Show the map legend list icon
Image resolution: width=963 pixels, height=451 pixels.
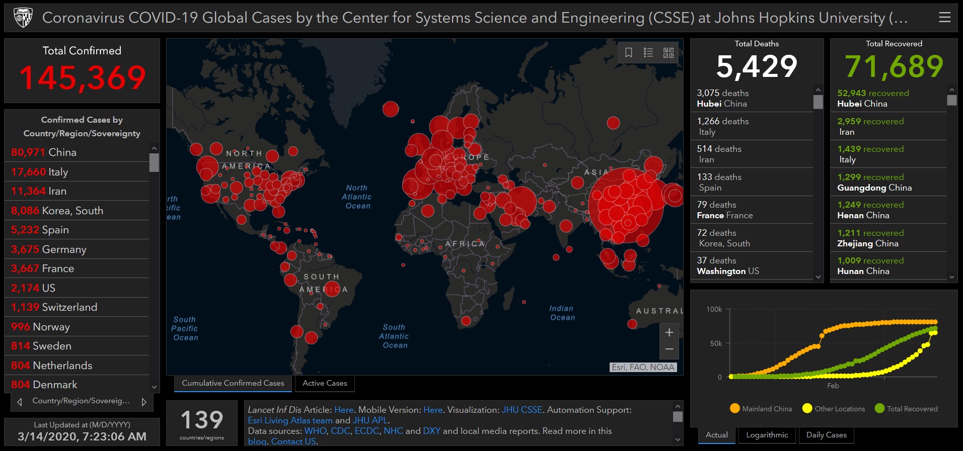[648, 52]
